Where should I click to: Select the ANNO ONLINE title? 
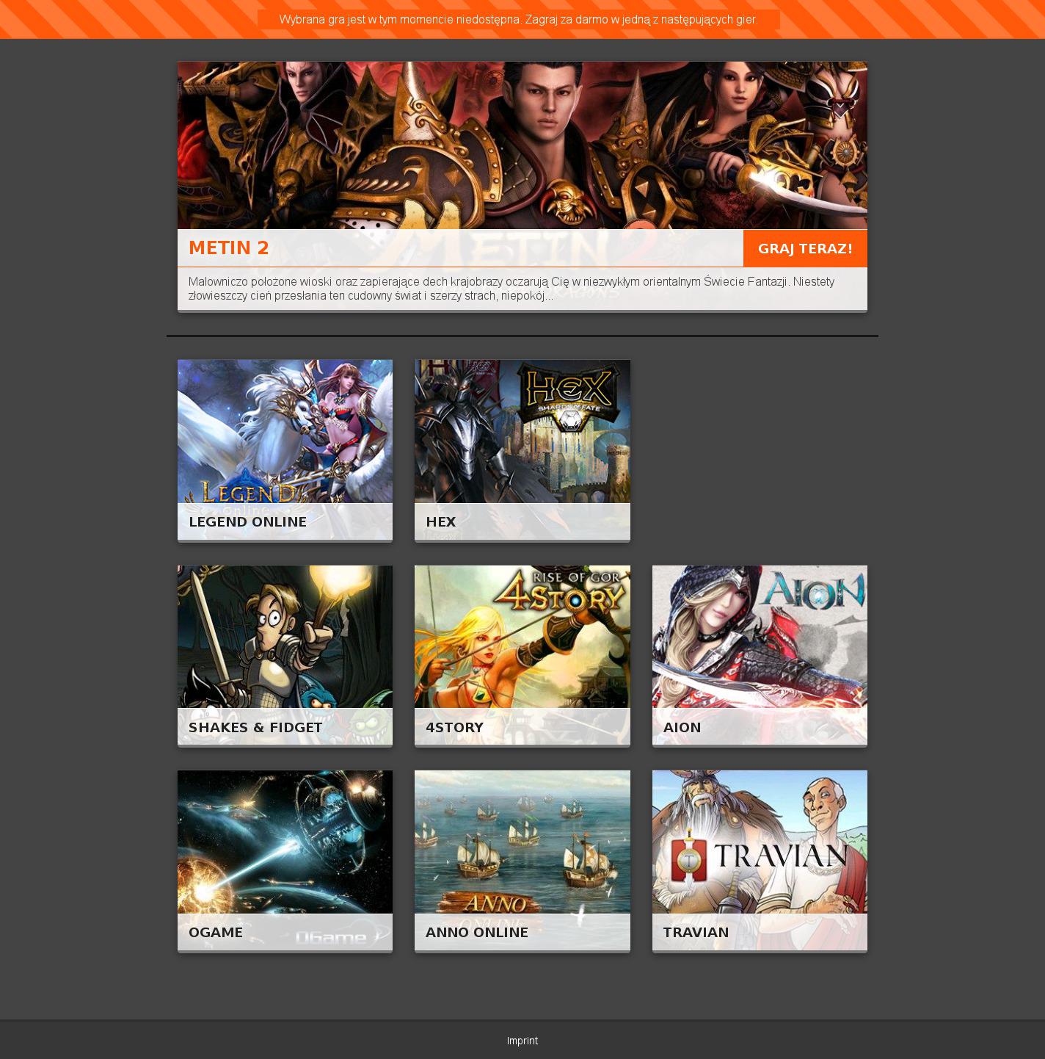click(477, 932)
